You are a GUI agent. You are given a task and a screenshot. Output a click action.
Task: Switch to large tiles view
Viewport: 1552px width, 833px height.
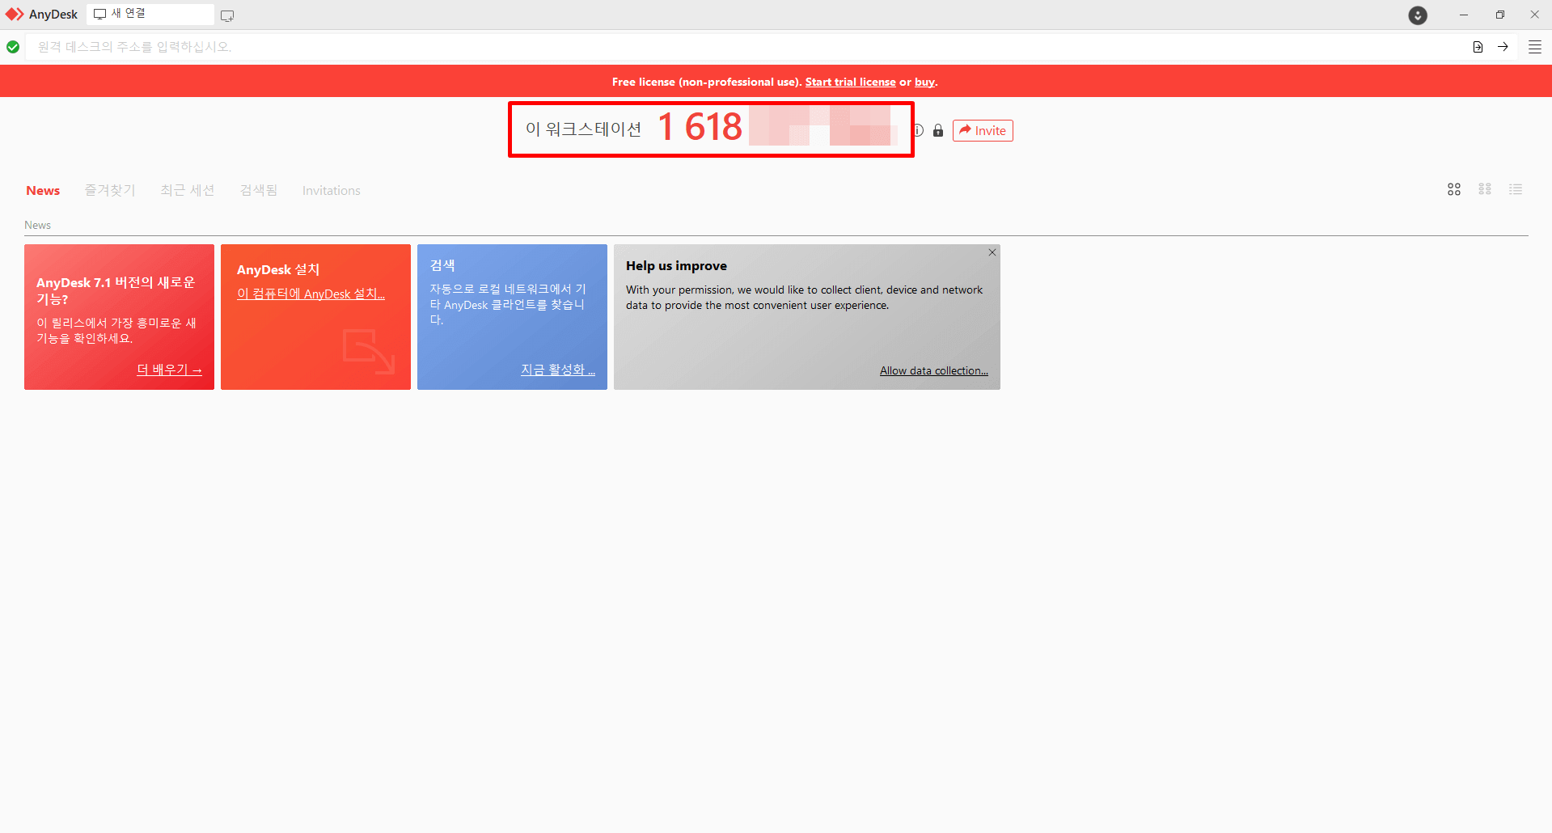pos(1454,189)
